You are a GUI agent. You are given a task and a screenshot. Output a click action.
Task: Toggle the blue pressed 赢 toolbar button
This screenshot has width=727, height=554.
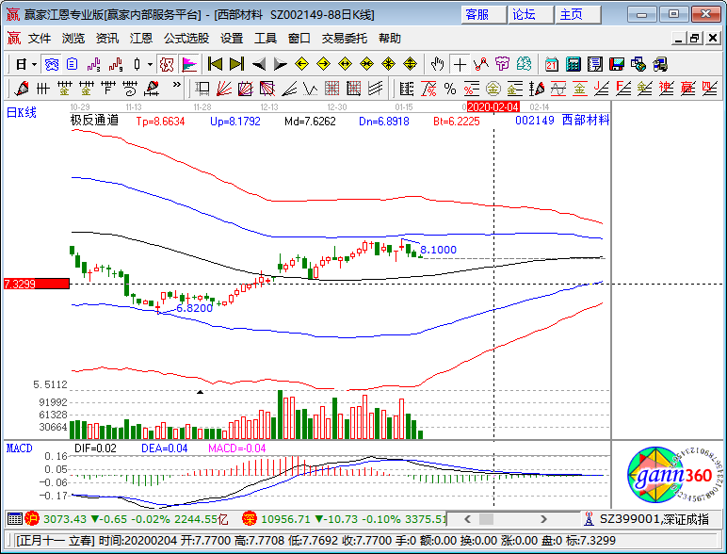tap(52, 64)
